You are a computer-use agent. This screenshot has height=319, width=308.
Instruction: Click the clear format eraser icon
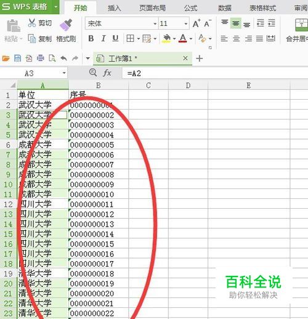202,38
